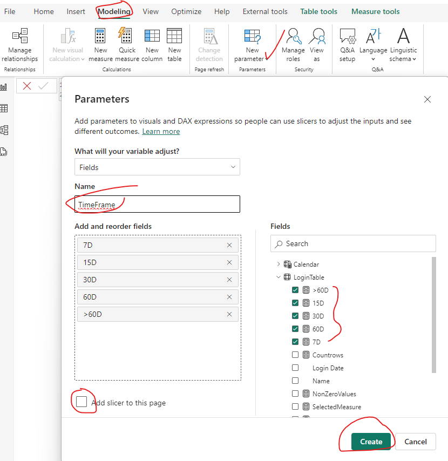Switch to Table view in sidebar
This screenshot has height=461, width=448.
pyautogui.click(x=4, y=108)
